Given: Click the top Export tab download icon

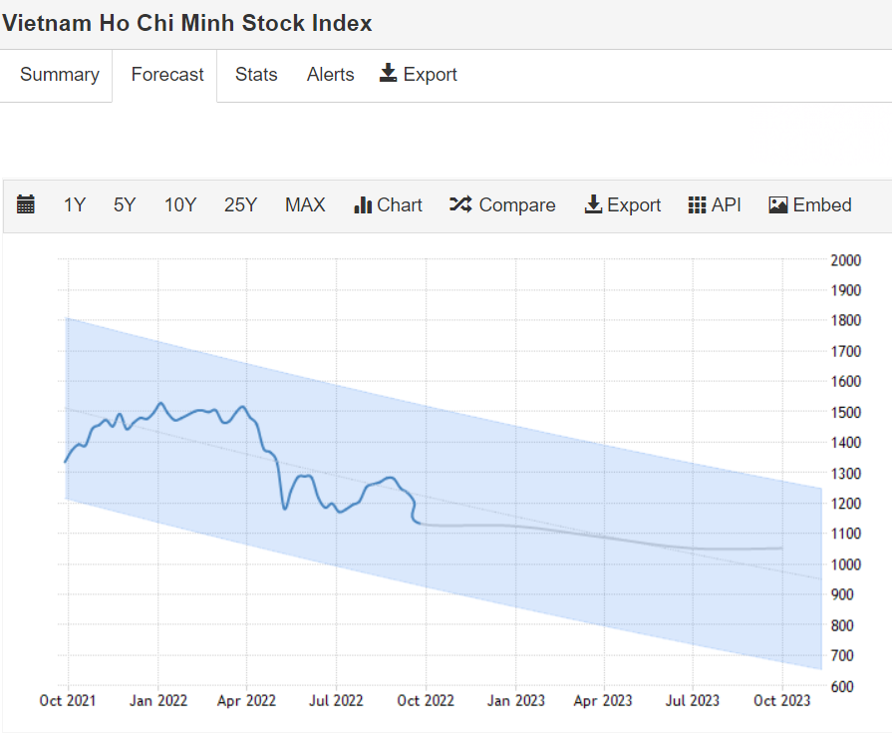Looking at the screenshot, I should (389, 74).
